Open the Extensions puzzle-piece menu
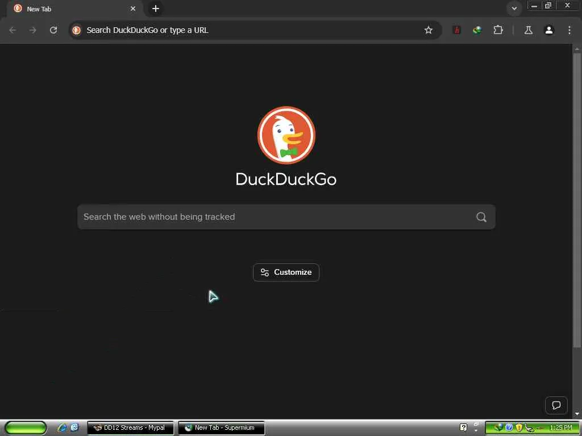582x436 pixels. [498, 30]
